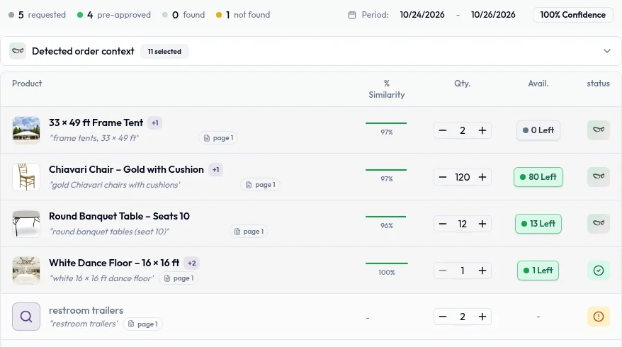Viewport: 622px width, 347px height.
Task: Click the warning status icon for restroom trailers
Action: point(599,317)
